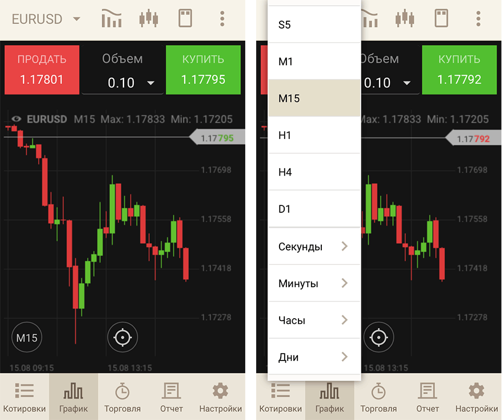Expand Секунды submenu
The image size is (502, 420).
(314, 247)
